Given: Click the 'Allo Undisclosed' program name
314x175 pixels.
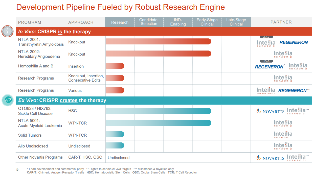Looking at the screenshot, I should tap(33, 146).
